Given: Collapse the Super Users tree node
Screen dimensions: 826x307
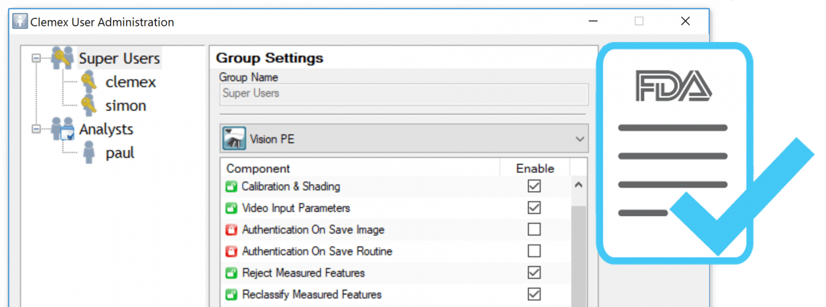Looking at the screenshot, I should (x=36, y=59).
